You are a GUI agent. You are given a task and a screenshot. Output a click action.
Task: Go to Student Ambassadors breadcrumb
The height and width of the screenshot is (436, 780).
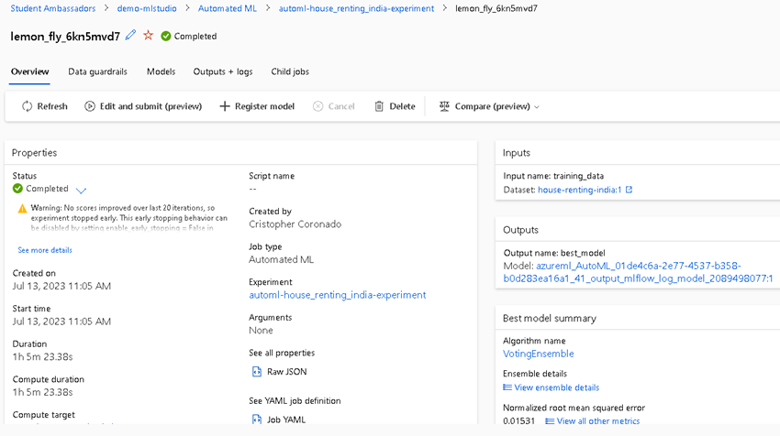point(53,8)
